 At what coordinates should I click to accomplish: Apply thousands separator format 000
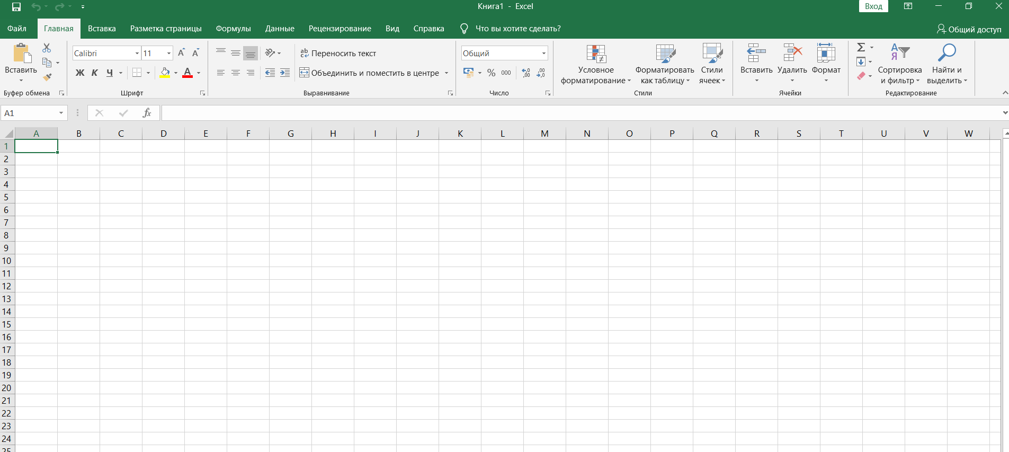pos(506,73)
